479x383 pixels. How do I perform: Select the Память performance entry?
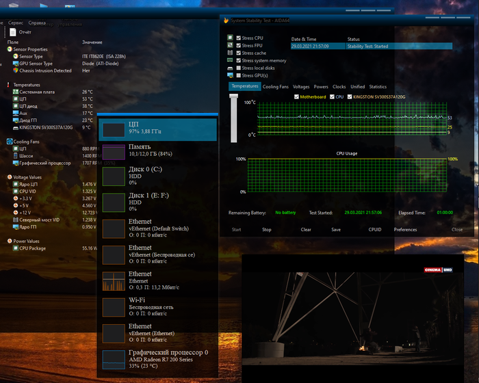(x=157, y=152)
